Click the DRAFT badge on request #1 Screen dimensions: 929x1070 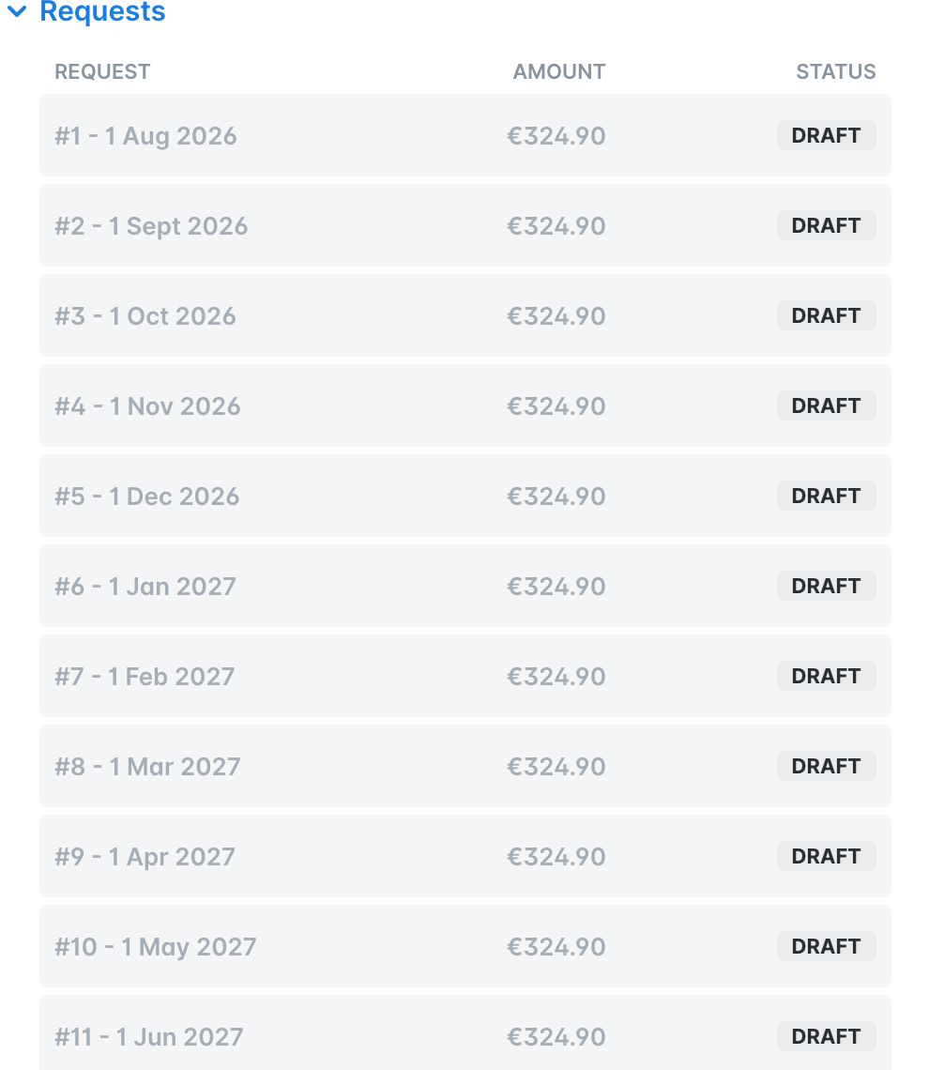[826, 135]
